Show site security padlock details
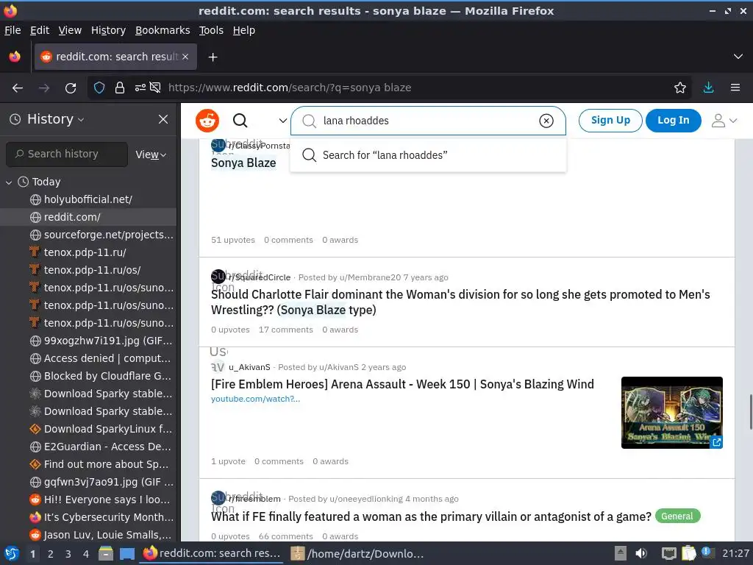753x565 pixels. pyautogui.click(x=120, y=88)
